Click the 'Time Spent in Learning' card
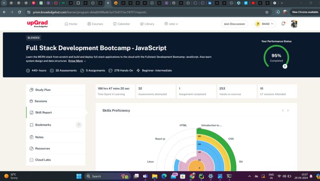The height and width of the screenshot is (181, 320). [115, 91]
